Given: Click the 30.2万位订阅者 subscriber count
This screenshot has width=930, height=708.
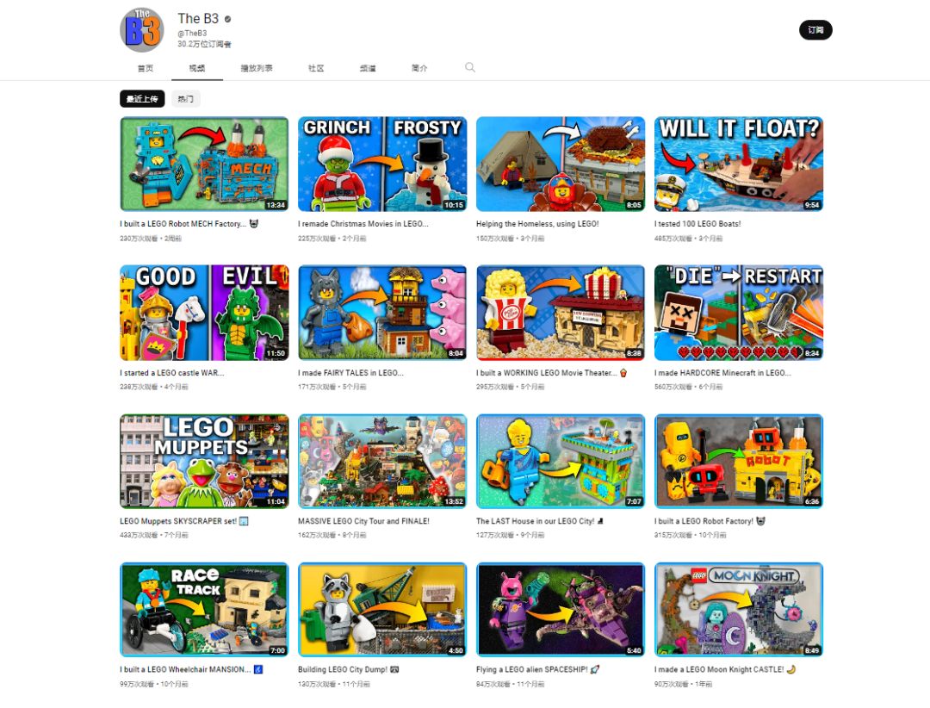Looking at the screenshot, I should [204, 44].
